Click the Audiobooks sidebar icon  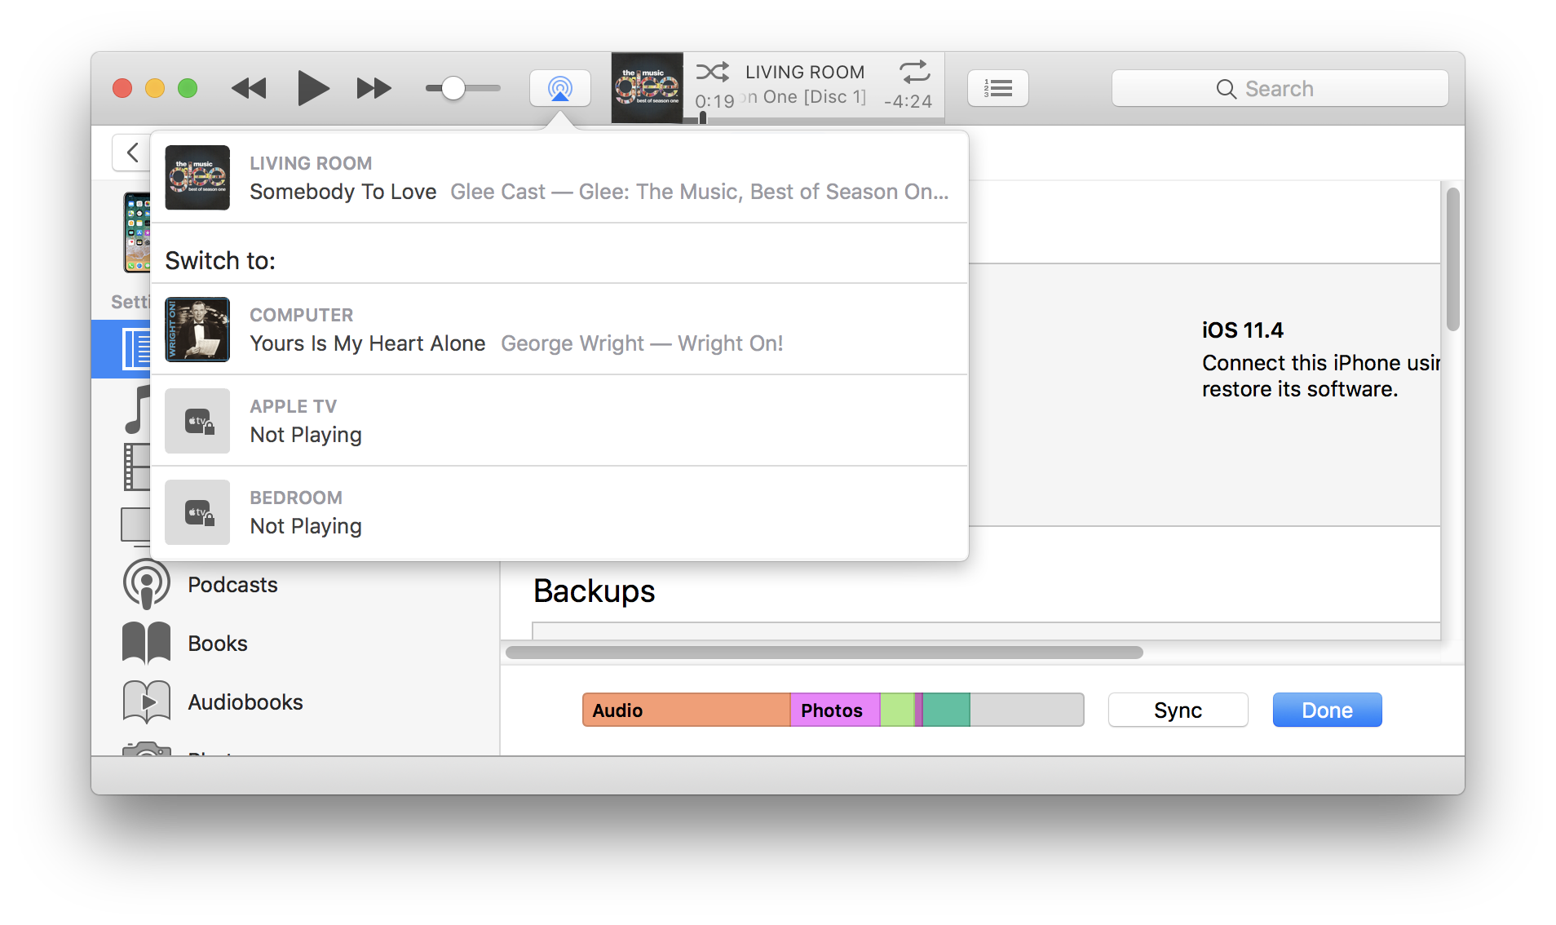146,702
